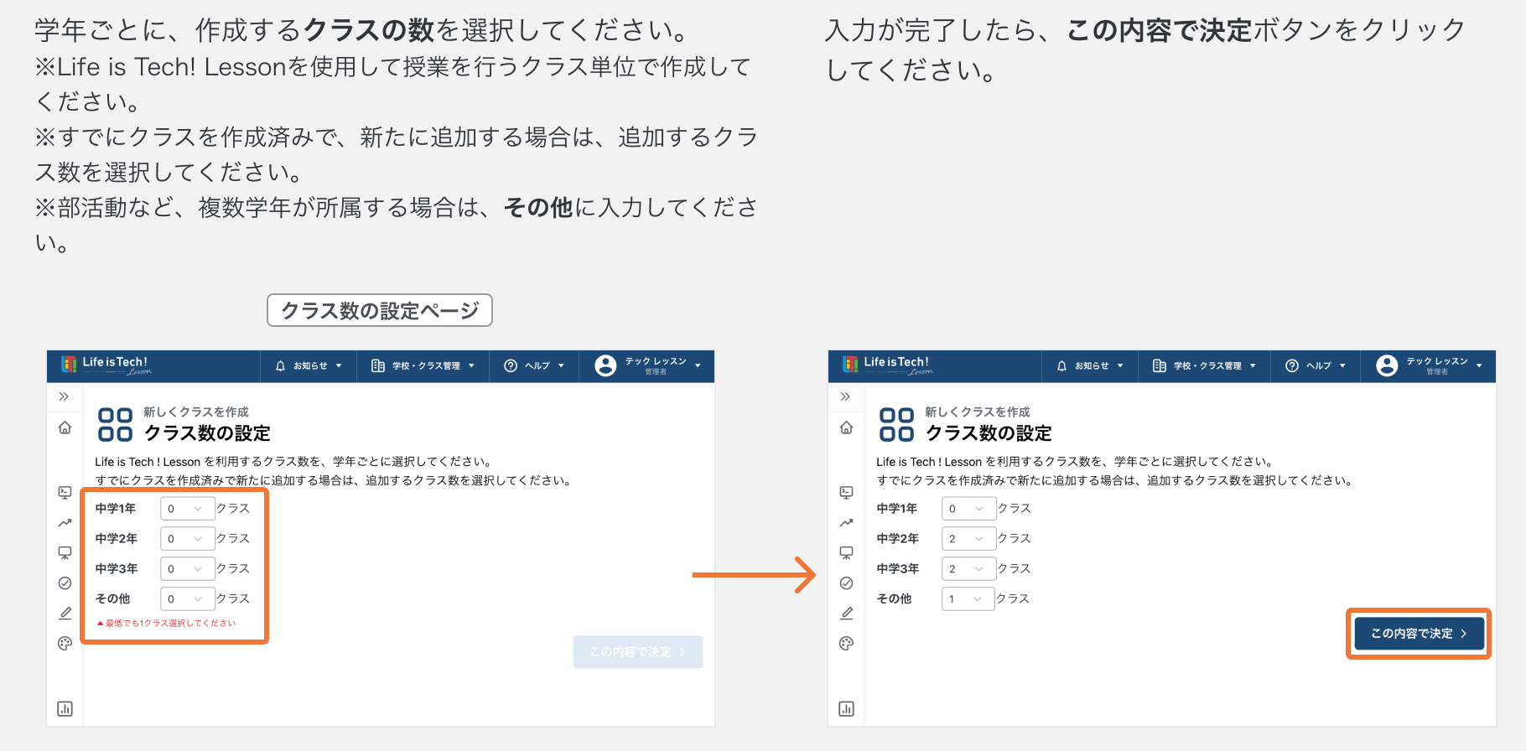Open 中学1年 dropdown showing 0, right screenshot
The image size is (1526, 751).
coord(968,509)
